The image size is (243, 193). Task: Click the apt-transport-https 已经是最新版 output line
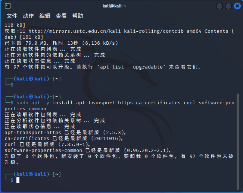[66, 132]
